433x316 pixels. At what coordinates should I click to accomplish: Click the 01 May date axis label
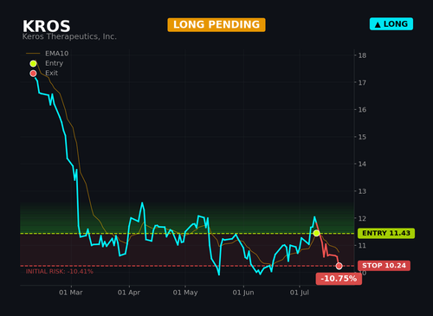185,293
